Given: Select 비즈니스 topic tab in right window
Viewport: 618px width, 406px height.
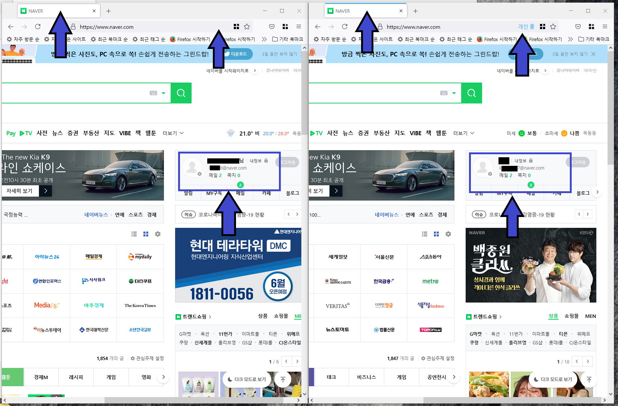Looking at the screenshot, I should [366, 377].
